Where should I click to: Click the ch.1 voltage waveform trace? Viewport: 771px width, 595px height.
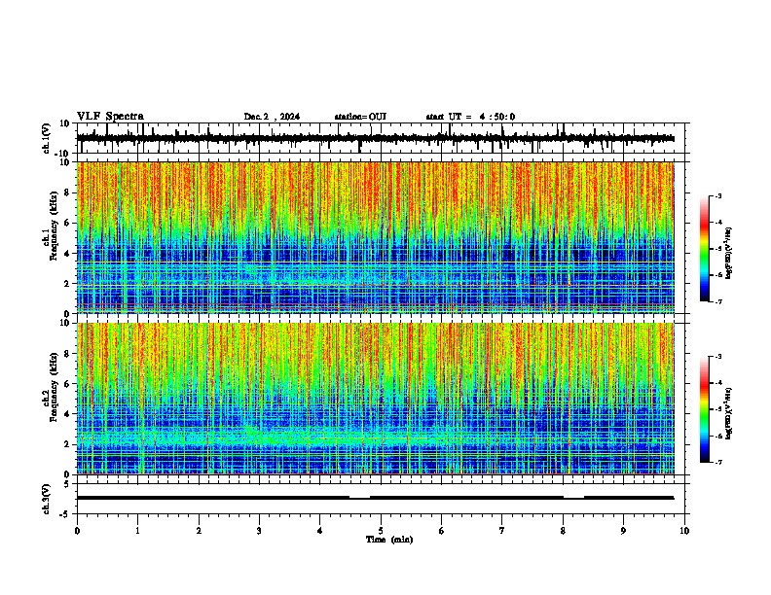375,138
